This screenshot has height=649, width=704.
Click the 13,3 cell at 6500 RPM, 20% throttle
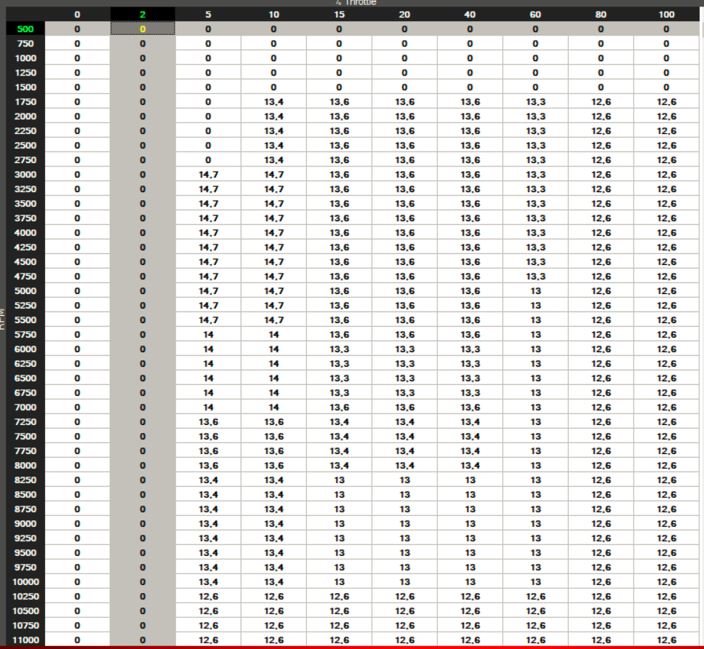pyautogui.click(x=404, y=378)
